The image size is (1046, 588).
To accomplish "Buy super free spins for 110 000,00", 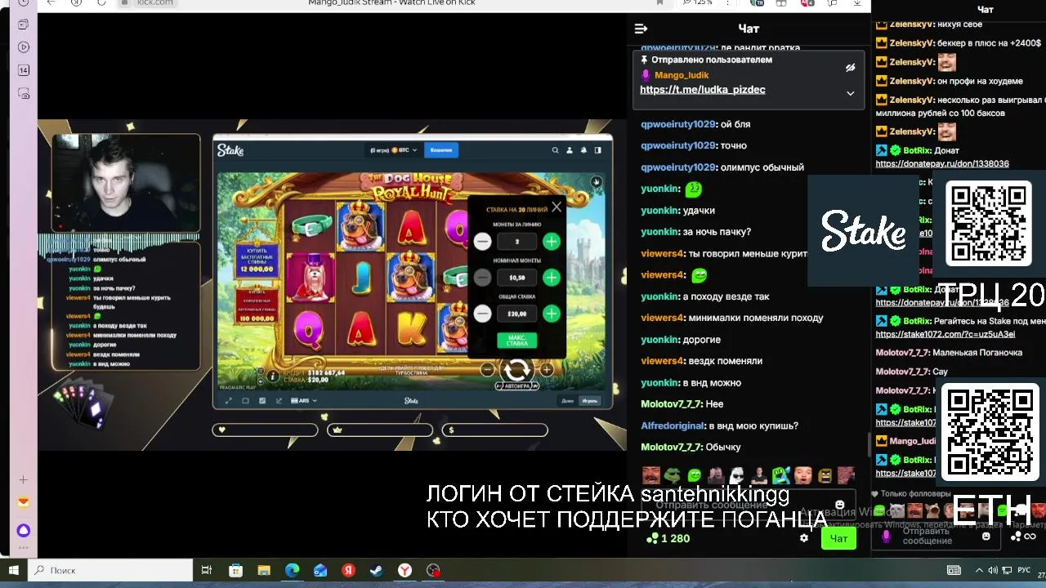I will [x=257, y=305].
